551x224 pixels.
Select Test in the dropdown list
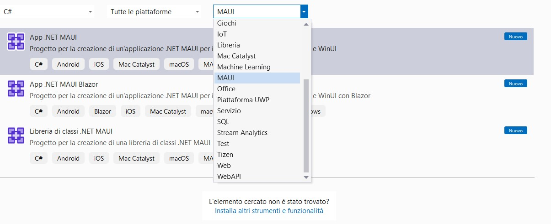257,144
